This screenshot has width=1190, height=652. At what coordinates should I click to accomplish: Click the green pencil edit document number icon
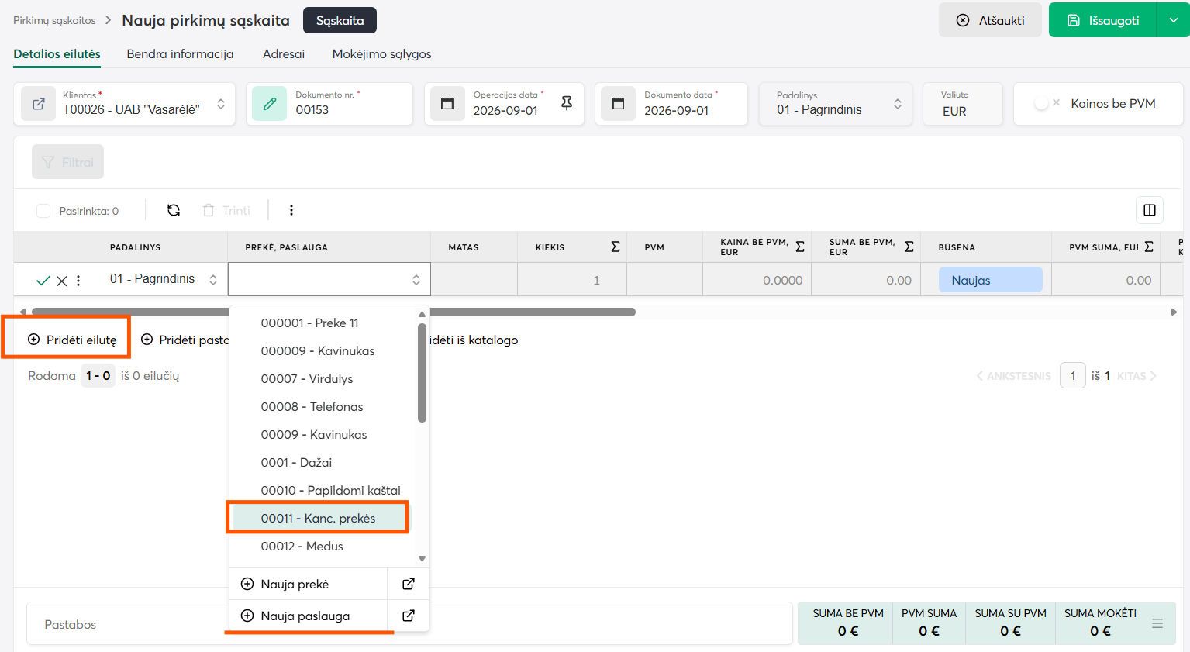(270, 104)
